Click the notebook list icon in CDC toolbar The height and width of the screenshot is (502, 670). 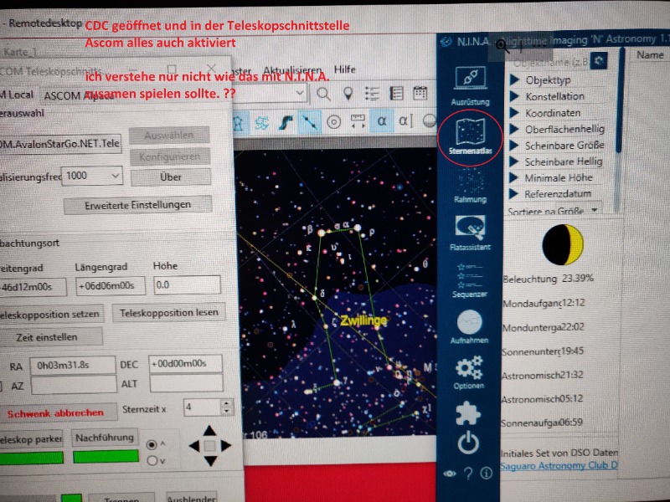(x=396, y=93)
